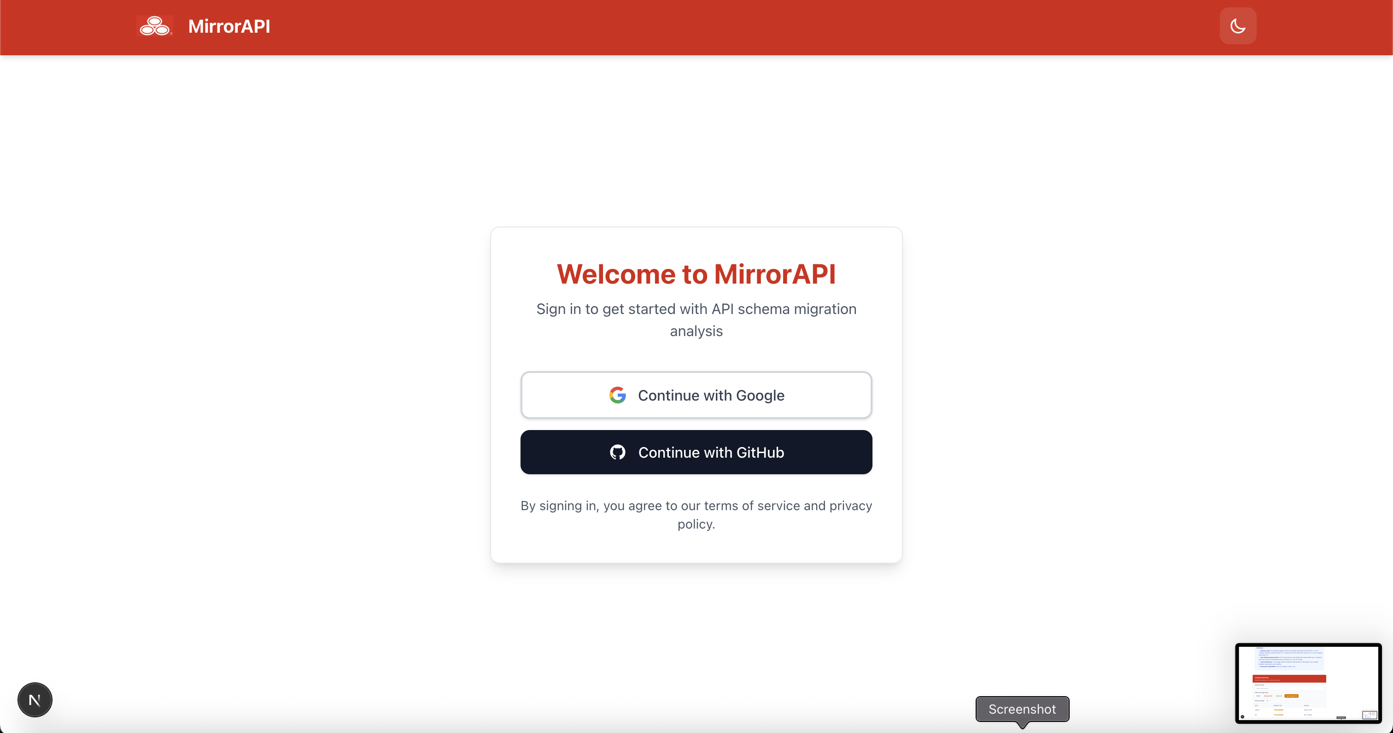
Task: Click empty red header bar area
Action: point(703,27)
